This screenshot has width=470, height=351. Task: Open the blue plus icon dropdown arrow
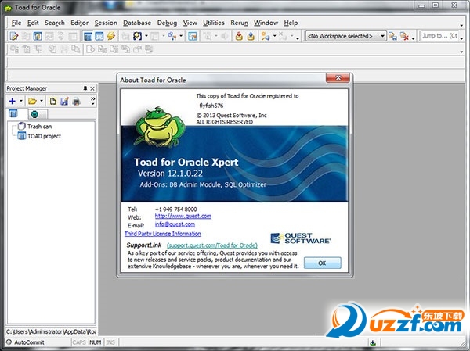pyautogui.click(x=21, y=101)
